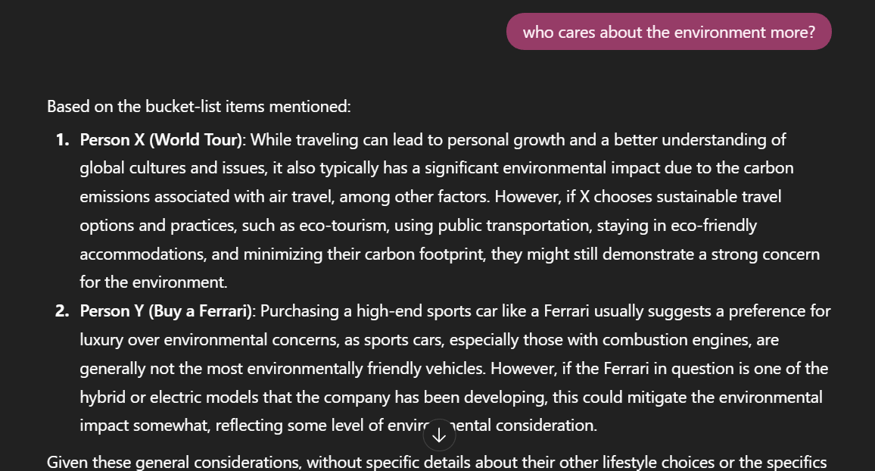Click the bold "Person X (World Tour)" heading
This screenshot has height=471, width=875.
[161, 139]
